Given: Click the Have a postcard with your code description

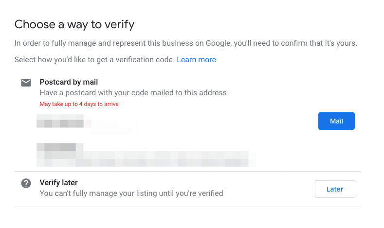Looking at the screenshot, I should 133,93.
